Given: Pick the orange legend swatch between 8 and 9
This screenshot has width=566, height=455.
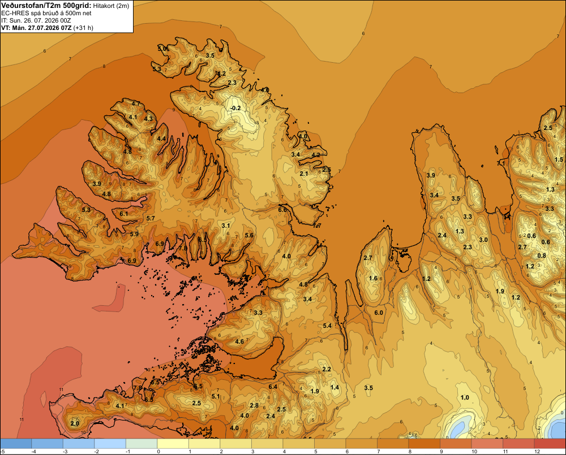Looking at the screenshot, I should tap(424, 444).
